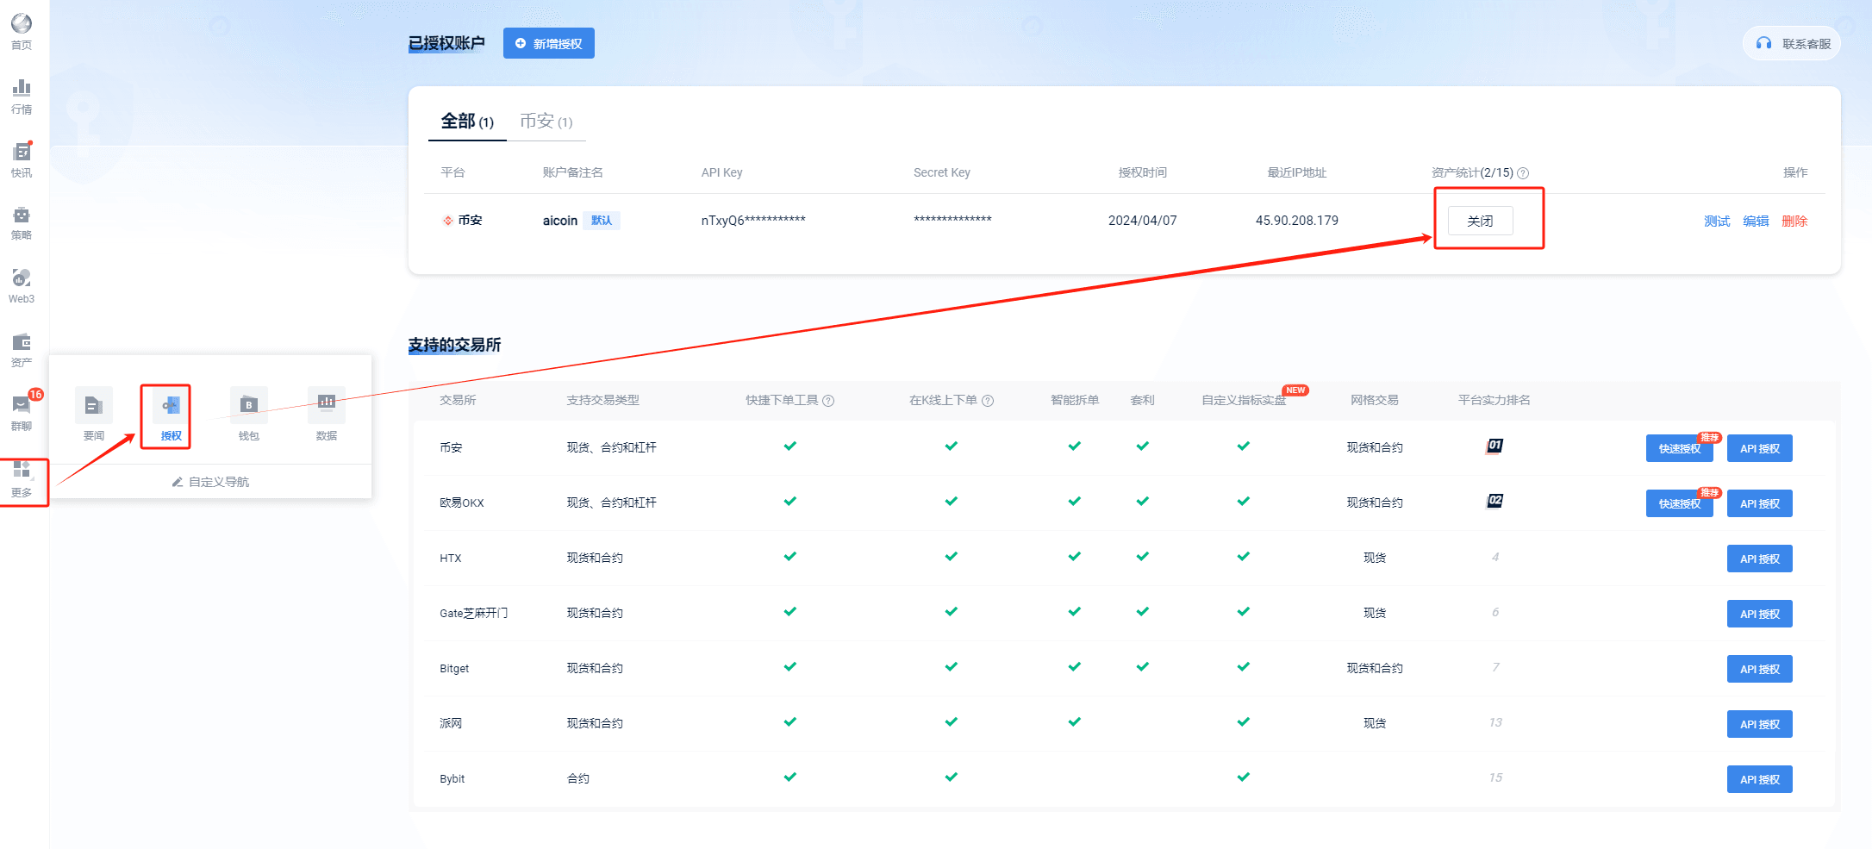
Task: Click the 自定义导航 edit link
Action: pos(210,482)
